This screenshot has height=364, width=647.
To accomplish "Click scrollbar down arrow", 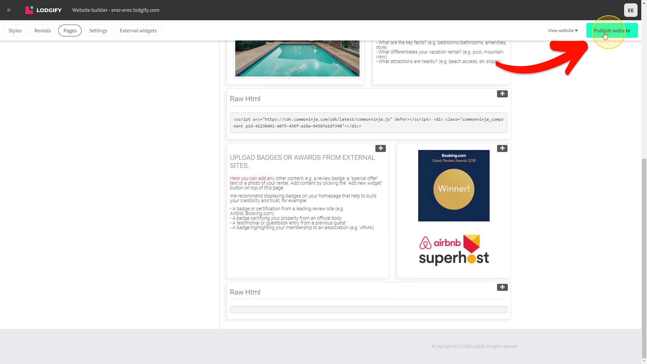I will (x=644, y=361).
